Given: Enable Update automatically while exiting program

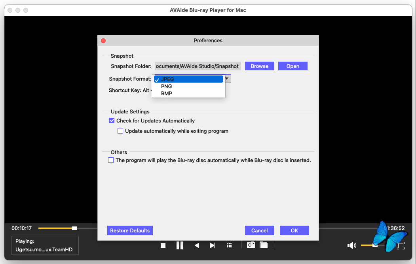Looking at the screenshot, I should (x=120, y=131).
